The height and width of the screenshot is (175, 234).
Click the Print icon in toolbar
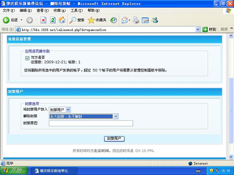(x=136, y=20)
